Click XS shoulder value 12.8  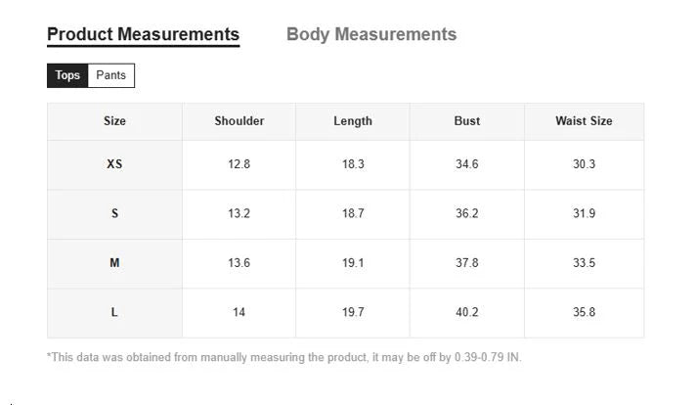239,164
